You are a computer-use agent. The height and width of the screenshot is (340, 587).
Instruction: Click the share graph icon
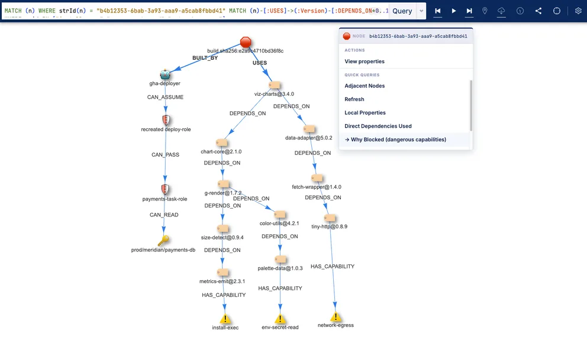538,11
